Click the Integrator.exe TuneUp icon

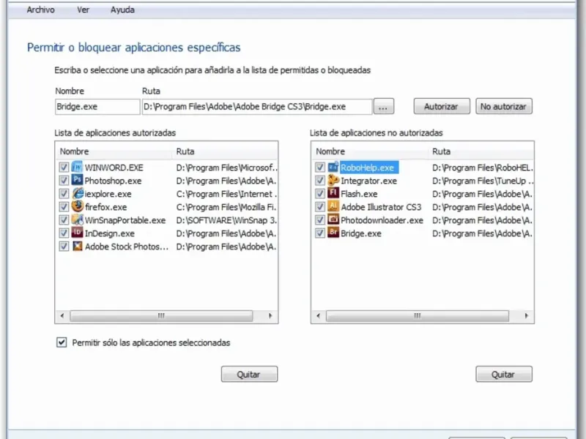click(333, 180)
